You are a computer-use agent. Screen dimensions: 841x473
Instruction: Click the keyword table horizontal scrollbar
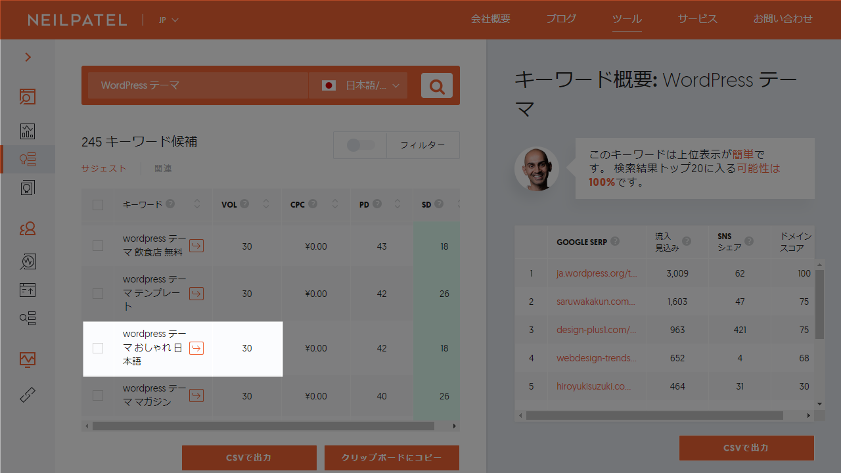[x=263, y=426]
